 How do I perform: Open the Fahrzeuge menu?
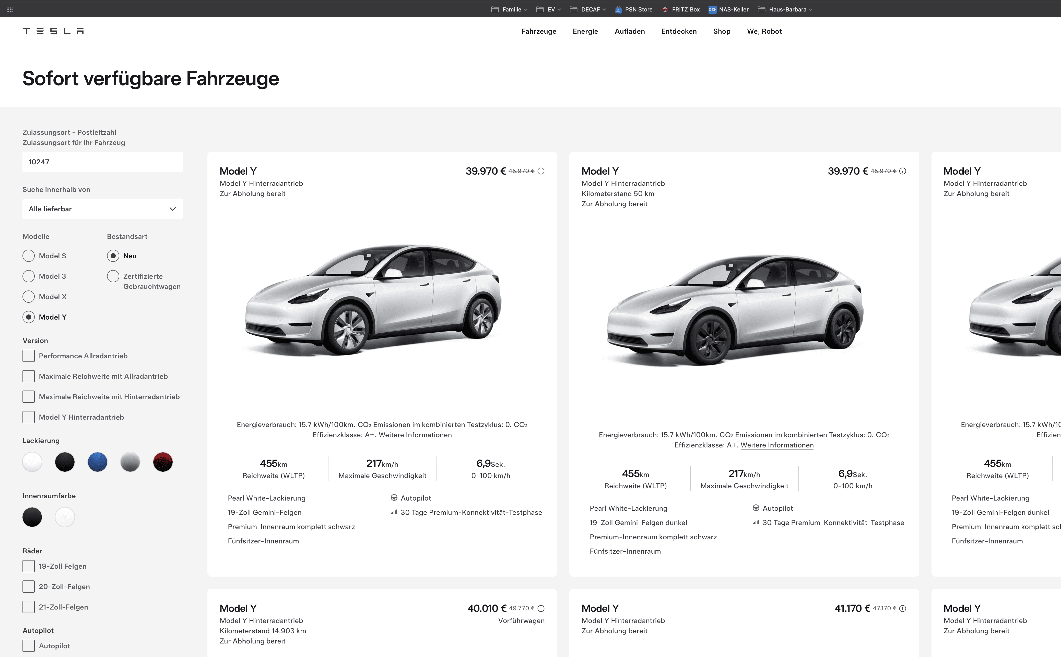[x=539, y=31]
